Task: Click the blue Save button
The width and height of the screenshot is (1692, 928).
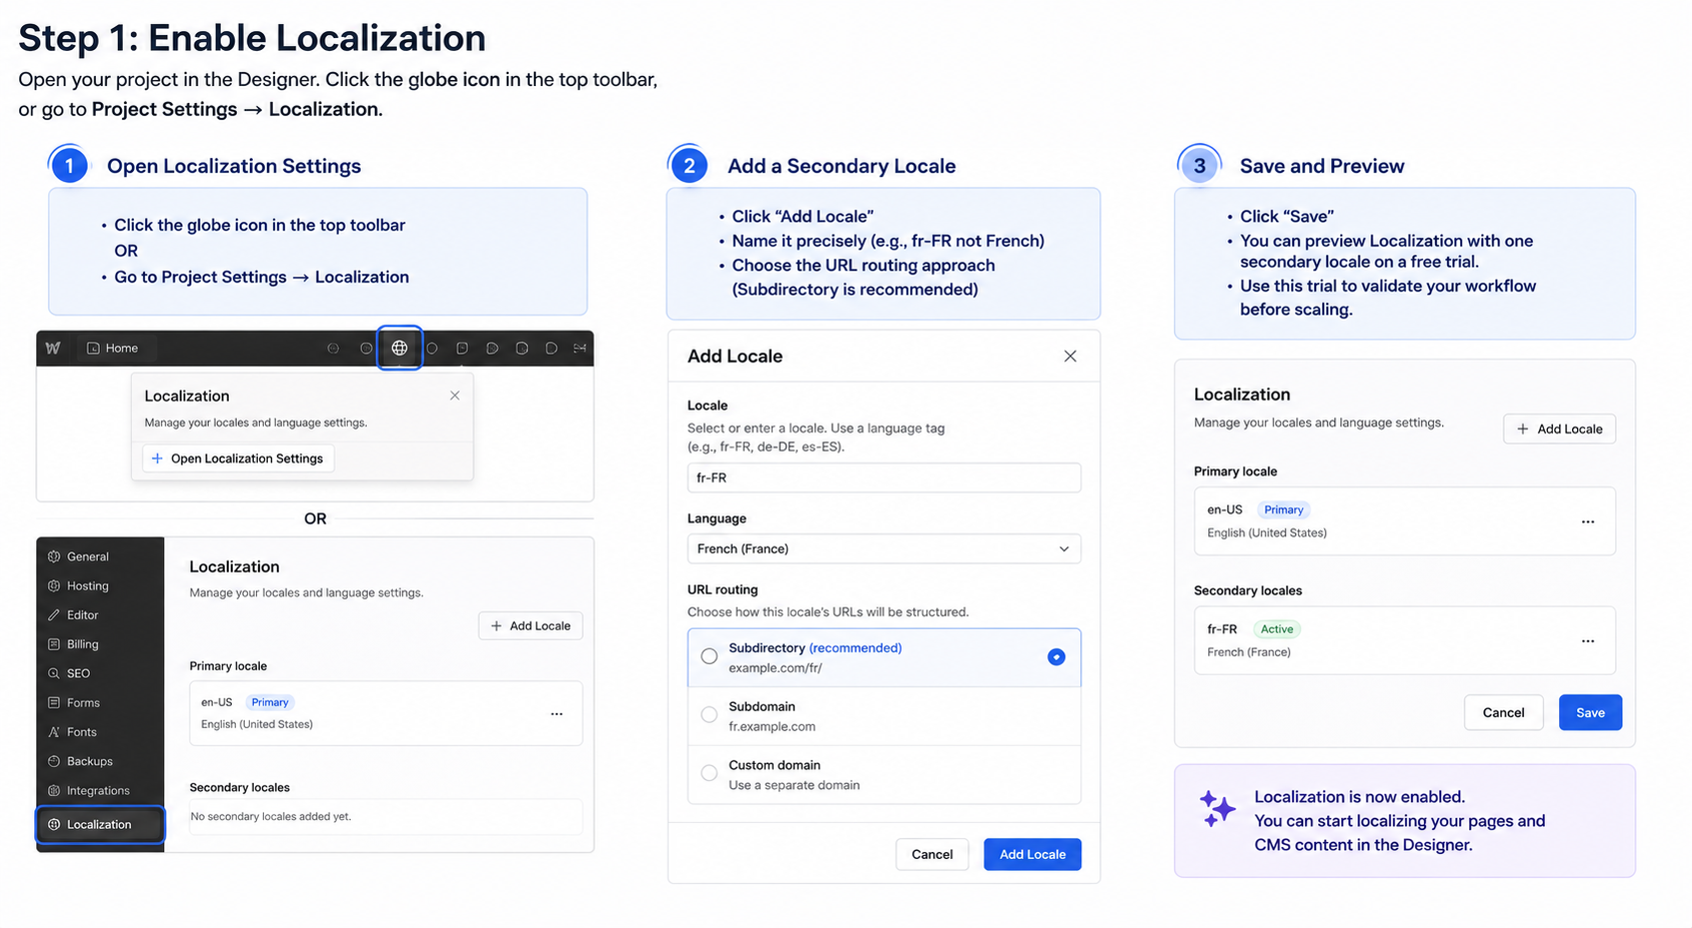Action: point(1590,712)
